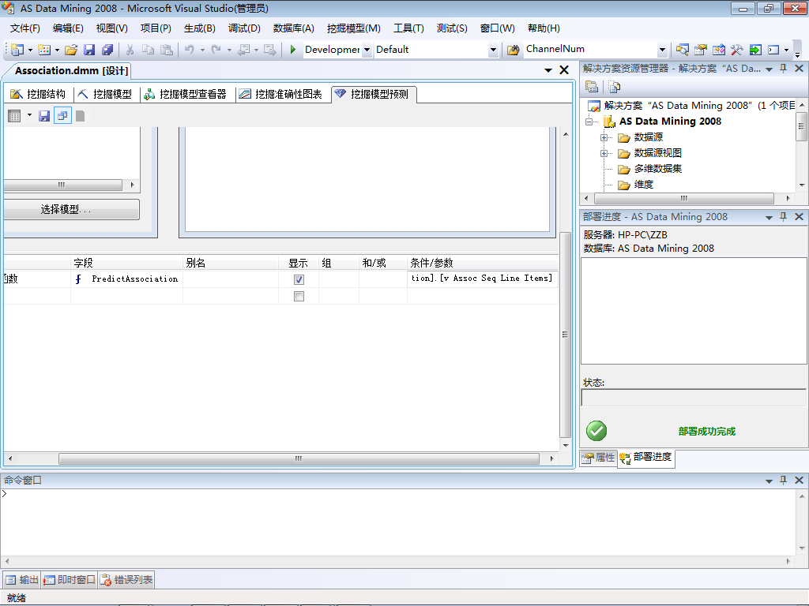Click the Properties icon in Solution Explorer toolbar
Image resolution: width=809 pixels, height=606 pixels.
coord(592,87)
